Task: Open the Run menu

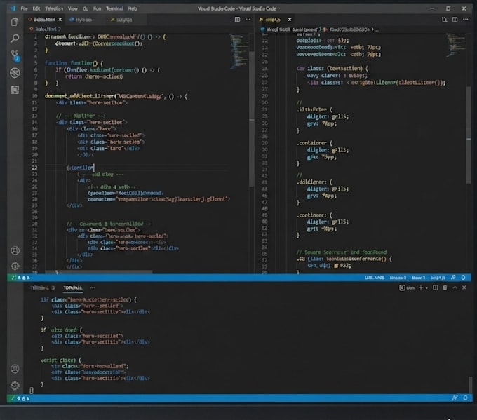Action: 98,8
